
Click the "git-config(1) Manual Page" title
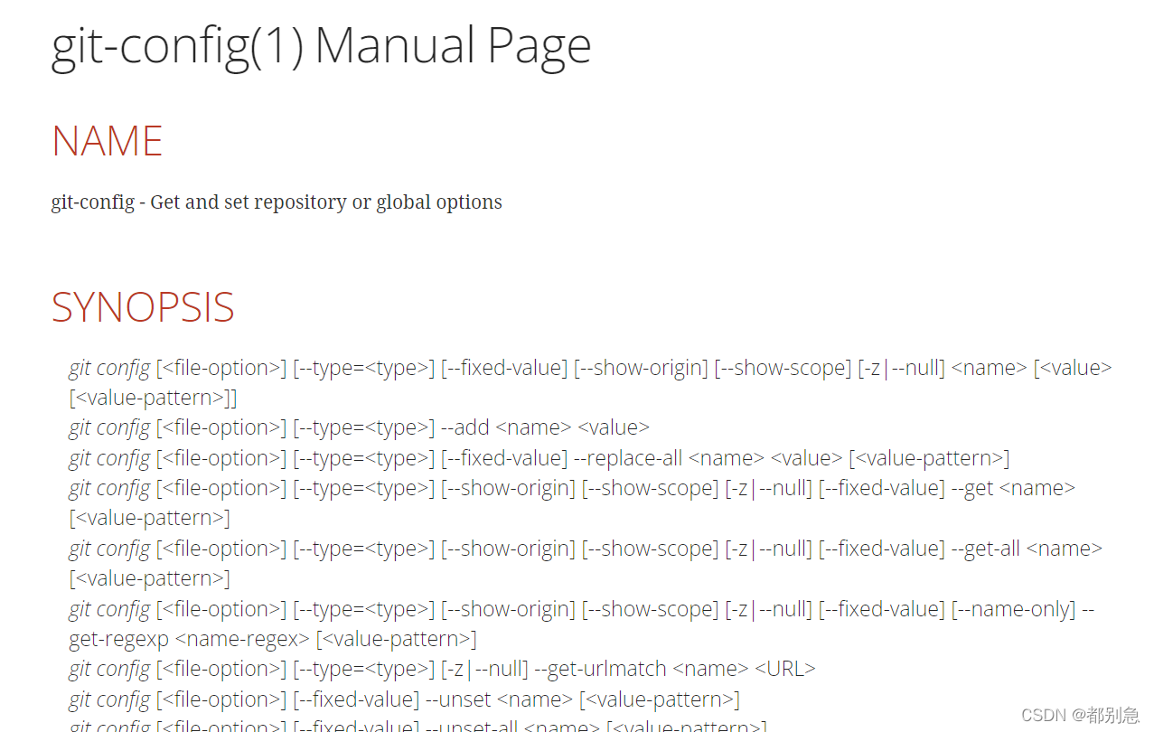pos(321,45)
